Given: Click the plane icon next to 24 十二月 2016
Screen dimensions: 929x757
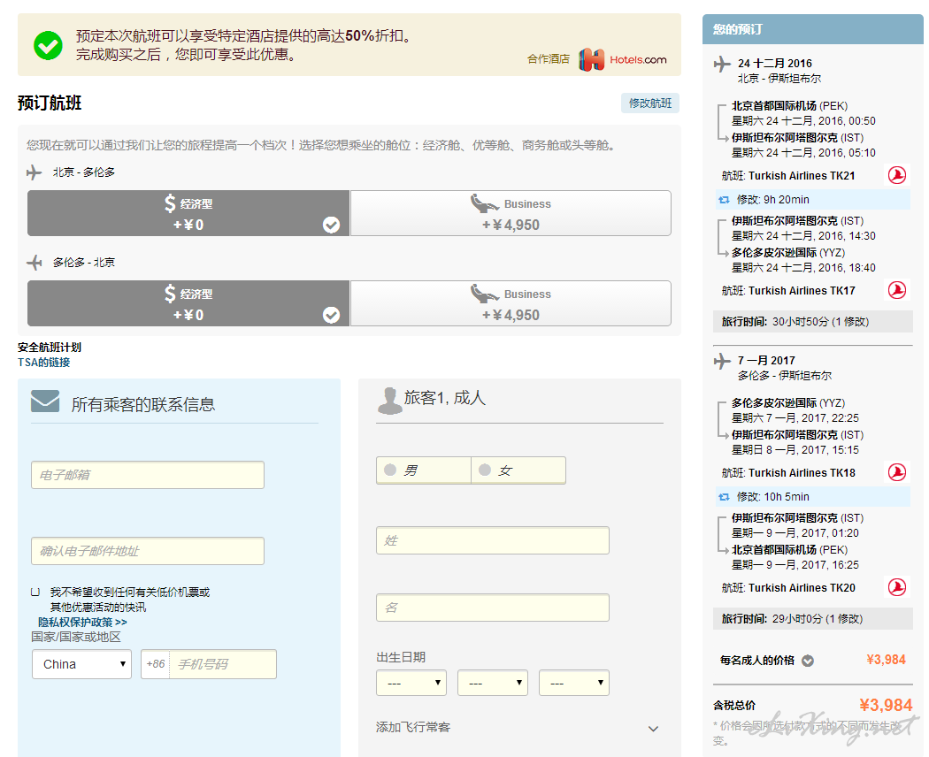Looking at the screenshot, I should coord(722,64).
